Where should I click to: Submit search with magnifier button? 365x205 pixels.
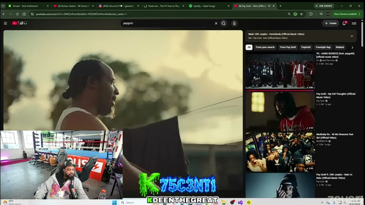click(224, 23)
